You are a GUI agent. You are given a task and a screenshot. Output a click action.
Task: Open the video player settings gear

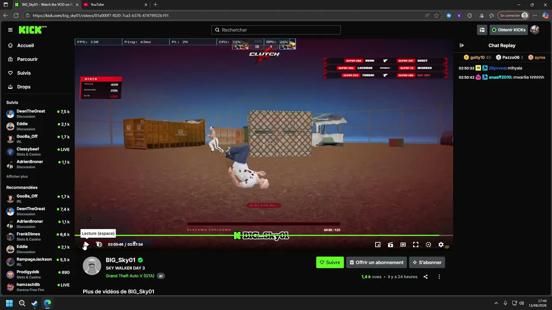(x=441, y=245)
